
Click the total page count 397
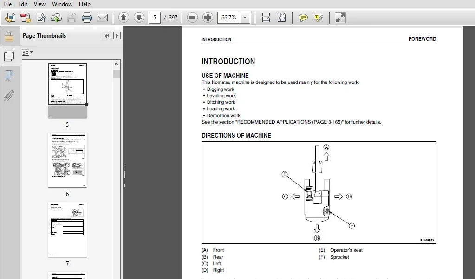pyautogui.click(x=173, y=18)
